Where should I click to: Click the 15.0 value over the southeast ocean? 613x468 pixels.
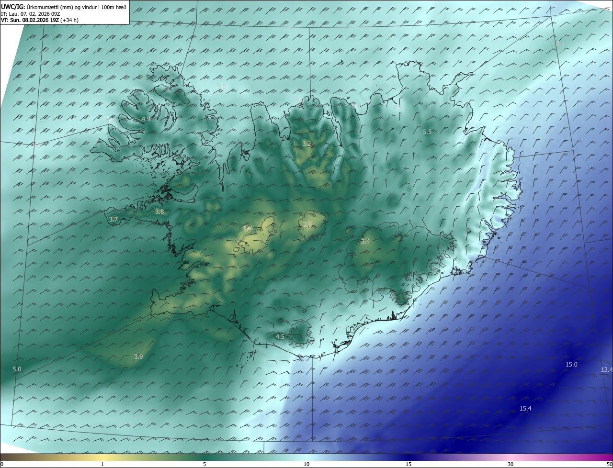(572, 364)
